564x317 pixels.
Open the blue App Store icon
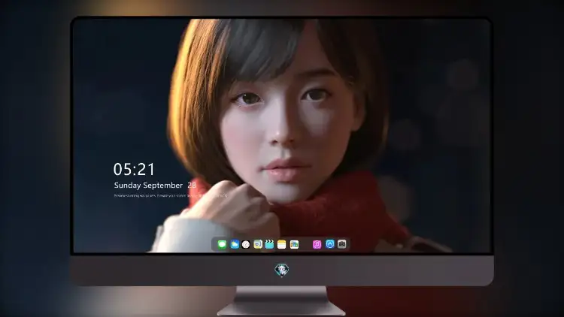[x=330, y=244]
